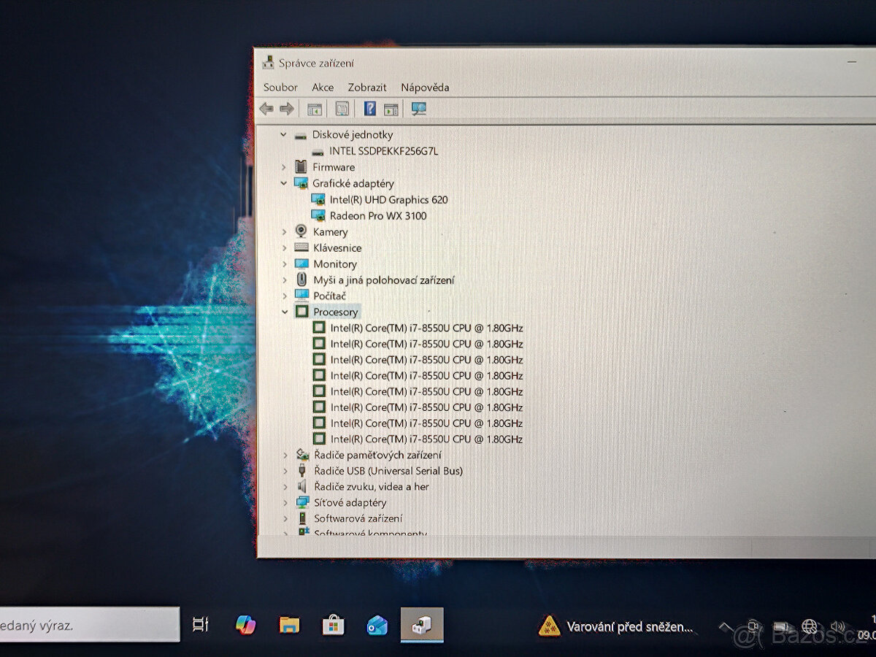This screenshot has width=876, height=657.
Task: Open the Zobrazit menu
Action: pyautogui.click(x=366, y=87)
